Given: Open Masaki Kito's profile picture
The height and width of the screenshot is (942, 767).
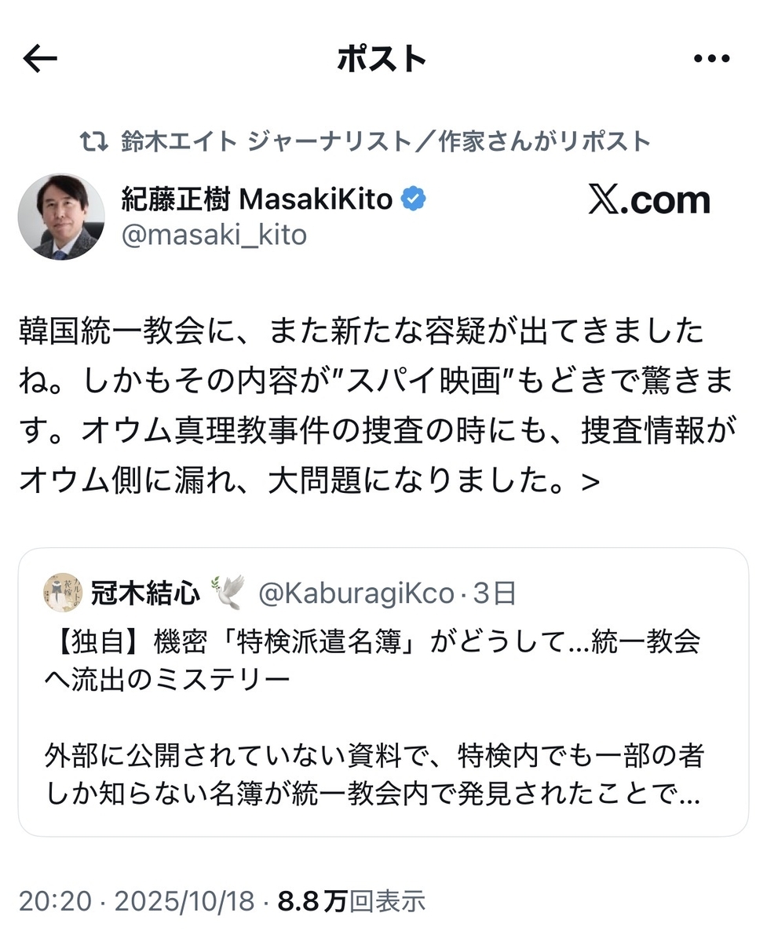Looking at the screenshot, I should point(61,217).
